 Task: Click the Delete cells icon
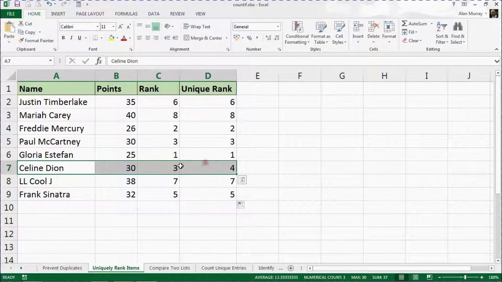373,27
